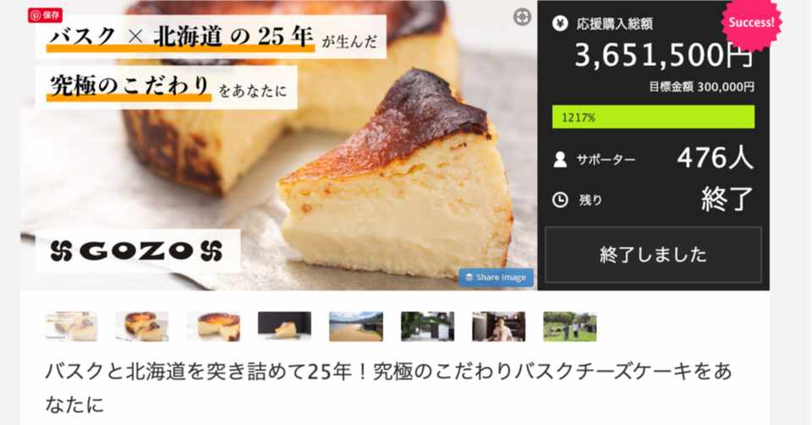The height and width of the screenshot is (425, 812).
Task: Click the pink Success! badge
Action: click(751, 23)
